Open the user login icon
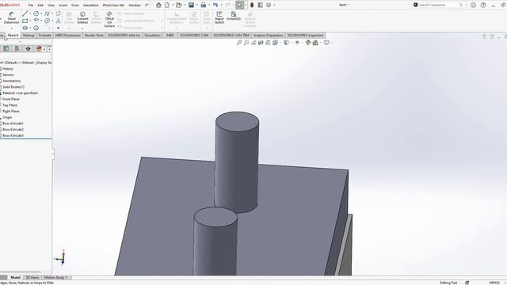The width and height of the screenshot is (507, 285). pyautogui.click(x=474, y=5)
